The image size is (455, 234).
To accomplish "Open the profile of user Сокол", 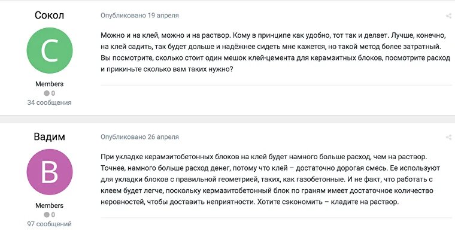I will (49, 15).
